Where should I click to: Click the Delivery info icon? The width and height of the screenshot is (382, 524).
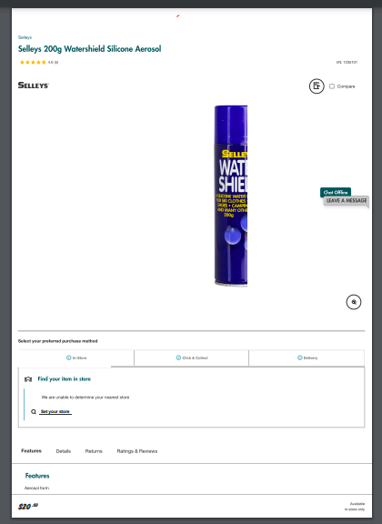[x=300, y=358]
